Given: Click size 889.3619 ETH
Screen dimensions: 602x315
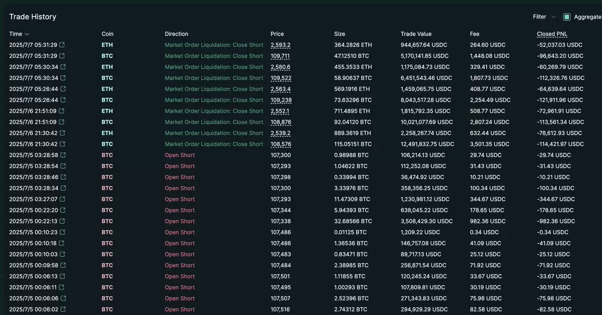Looking at the screenshot, I should click(353, 133).
